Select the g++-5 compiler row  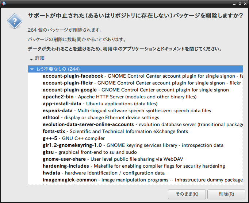click(x=135, y=138)
